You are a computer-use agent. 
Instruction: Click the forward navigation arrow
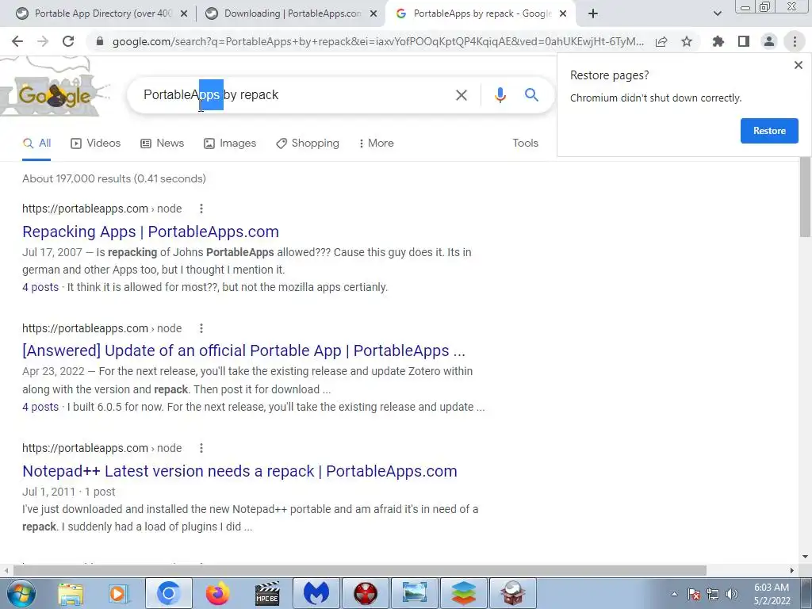coord(43,41)
